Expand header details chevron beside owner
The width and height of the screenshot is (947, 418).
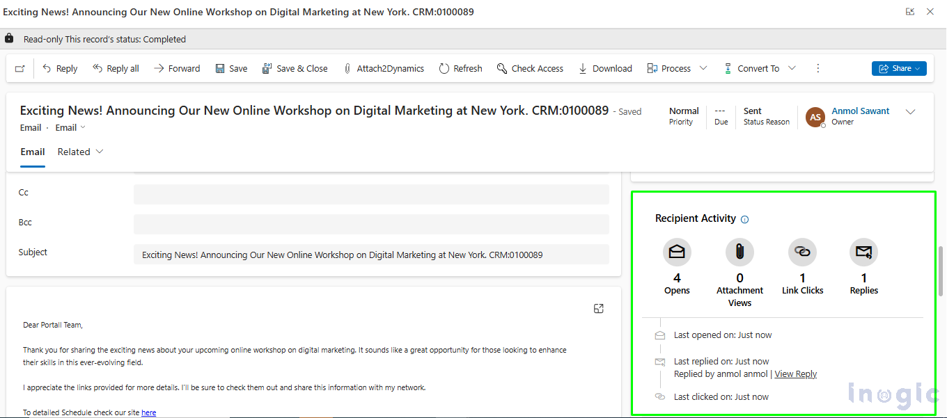[910, 112]
